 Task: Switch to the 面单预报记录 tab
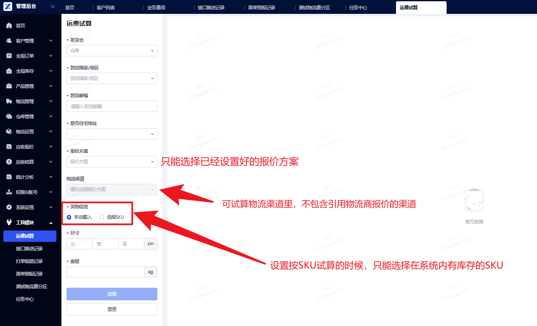pyautogui.click(x=262, y=8)
